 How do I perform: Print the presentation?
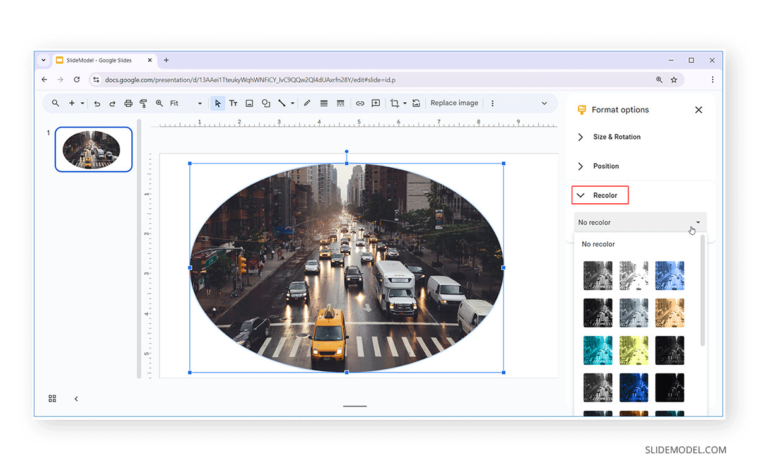(128, 104)
